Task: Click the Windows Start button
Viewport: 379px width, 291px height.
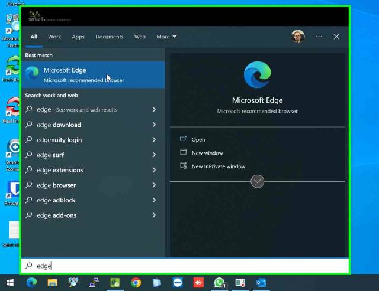Action: click(x=10, y=283)
